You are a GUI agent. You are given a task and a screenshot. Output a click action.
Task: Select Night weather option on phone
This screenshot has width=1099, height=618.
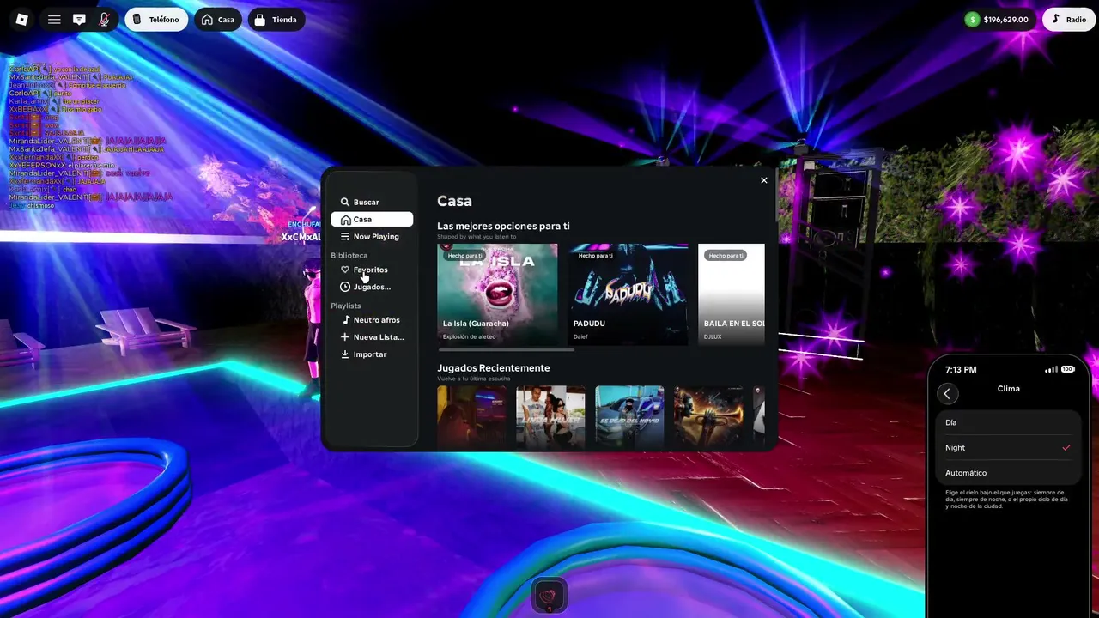pos(1008,447)
